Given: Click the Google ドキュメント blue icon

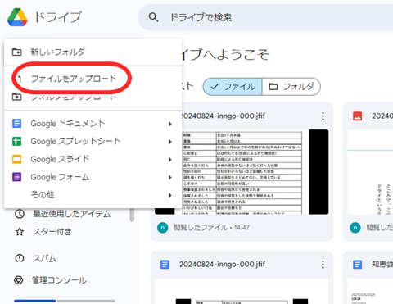Looking at the screenshot, I should point(17,124).
